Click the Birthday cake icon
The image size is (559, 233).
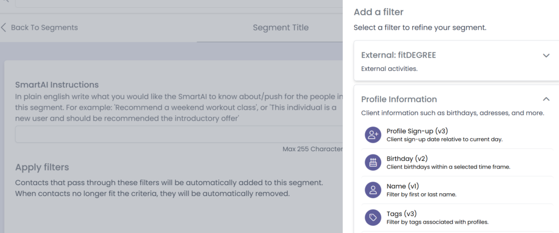pyautogui.click(x=373, y=163)
